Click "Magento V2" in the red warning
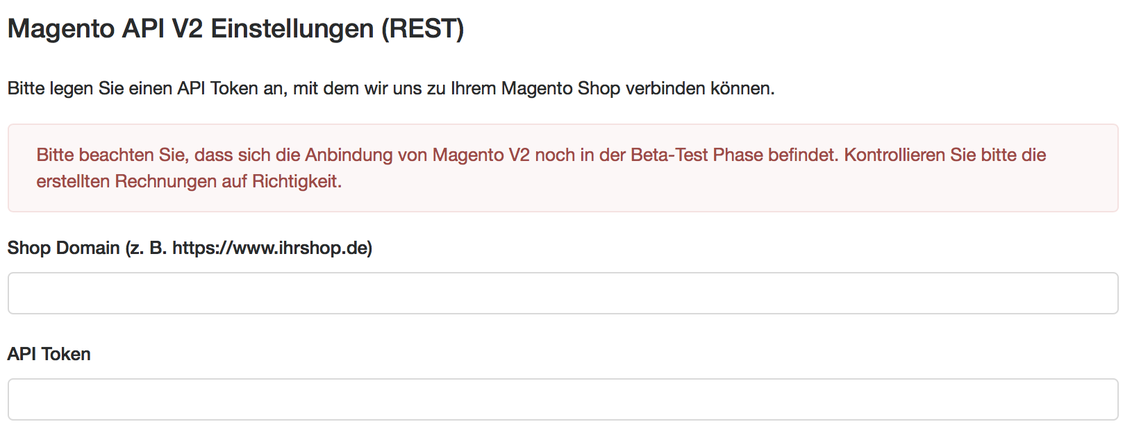This screenshot has width=1132, height=440. click(481, 155)
